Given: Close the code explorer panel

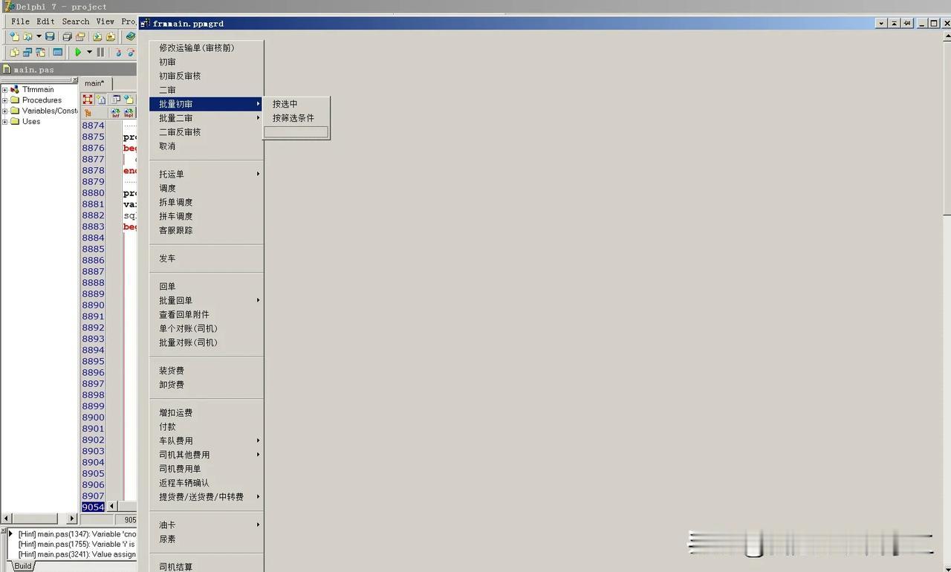Looking at the screenshot, I should click(74, 79).
